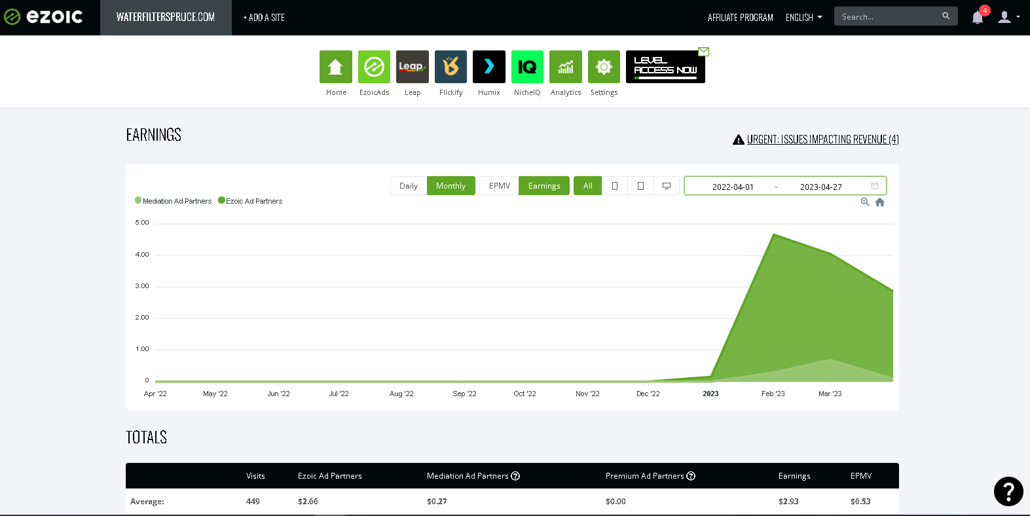Click the average EPMV value $6.53
Image resolution: width=1030 pixels, height=516 pixels.
[860, 502]
